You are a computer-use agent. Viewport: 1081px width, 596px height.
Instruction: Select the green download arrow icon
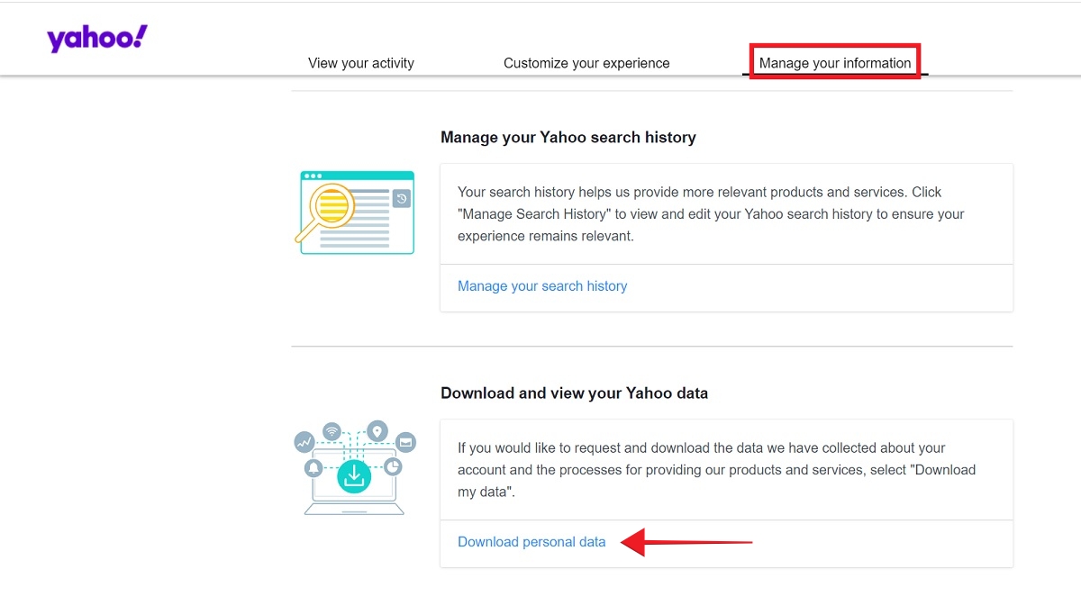click(354, 474)
